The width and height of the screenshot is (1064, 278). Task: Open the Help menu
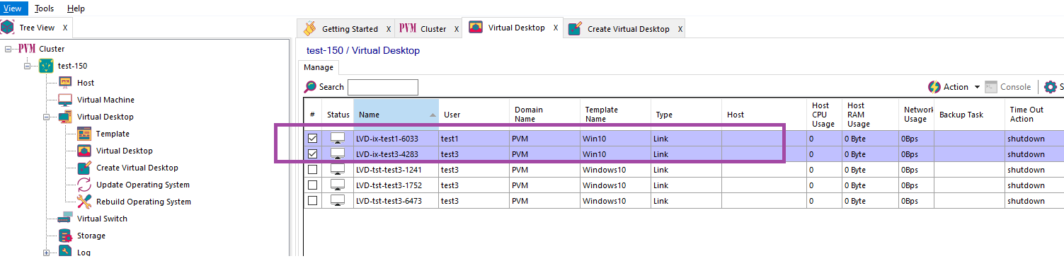point(76,8)
